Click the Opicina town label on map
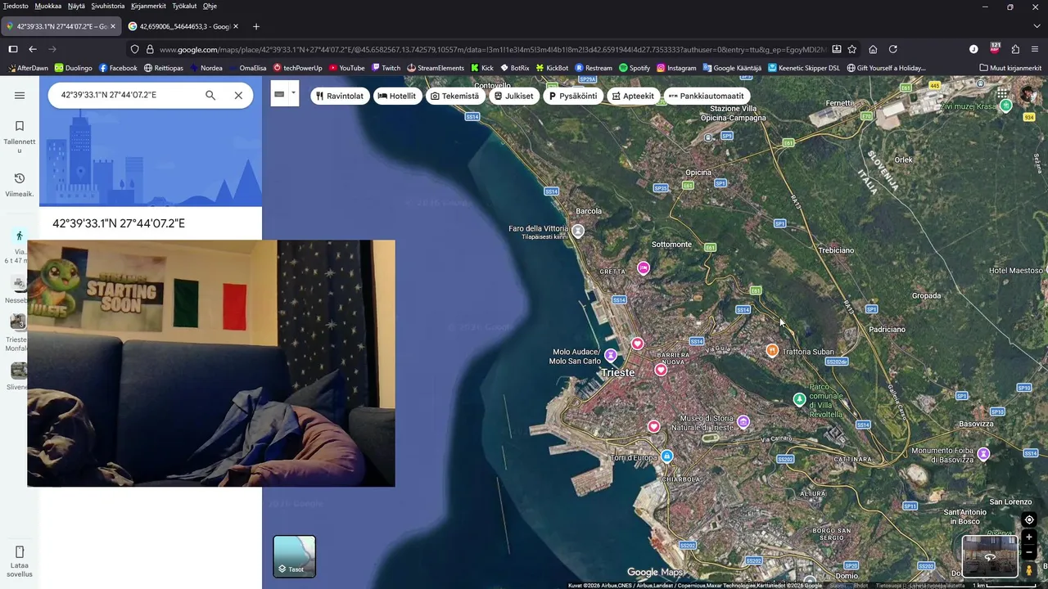Viewport: 1048px width, 589px height. pyautogui.click(x=698, y=173)
